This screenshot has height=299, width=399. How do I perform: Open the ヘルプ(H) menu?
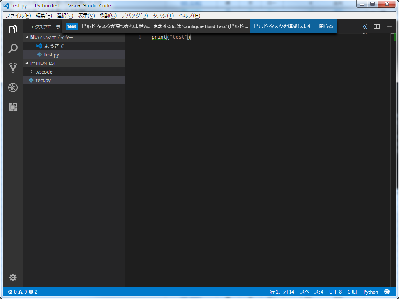(x=189, y=16)
